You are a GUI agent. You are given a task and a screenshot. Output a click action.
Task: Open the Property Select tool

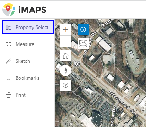click(x=28, y=27)
